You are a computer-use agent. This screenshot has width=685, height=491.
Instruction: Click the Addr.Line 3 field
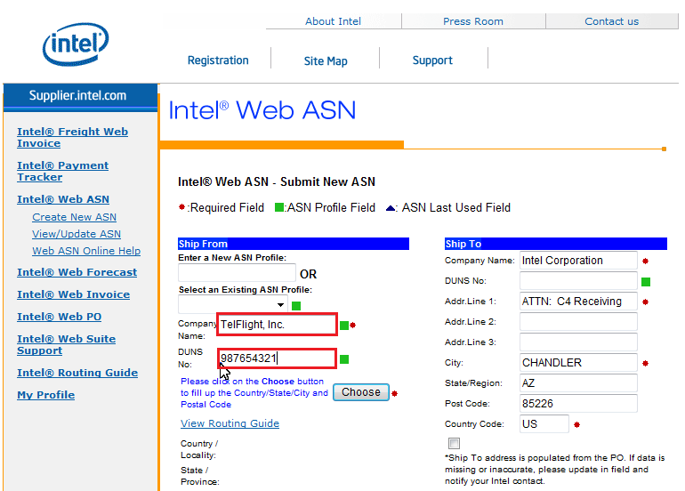578,342
